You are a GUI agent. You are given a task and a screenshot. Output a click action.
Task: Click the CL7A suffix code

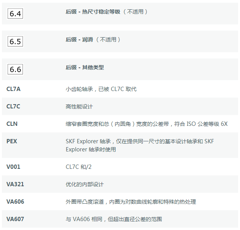tap(14, 89)
